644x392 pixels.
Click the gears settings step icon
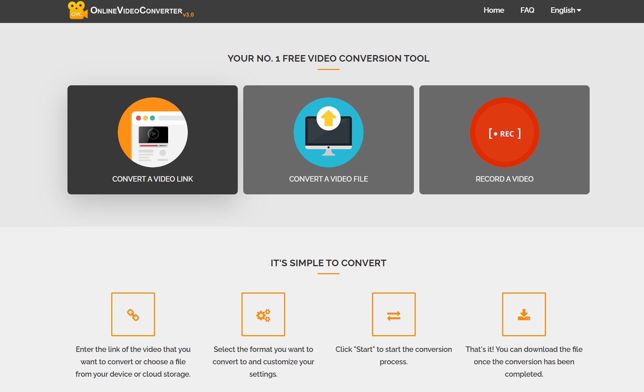(x=263, y=314)
